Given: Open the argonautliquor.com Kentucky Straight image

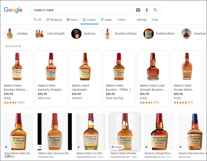Looking at the screenshot, I should click(x=159, y=132).
